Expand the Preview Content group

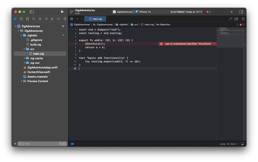(21, 81)
